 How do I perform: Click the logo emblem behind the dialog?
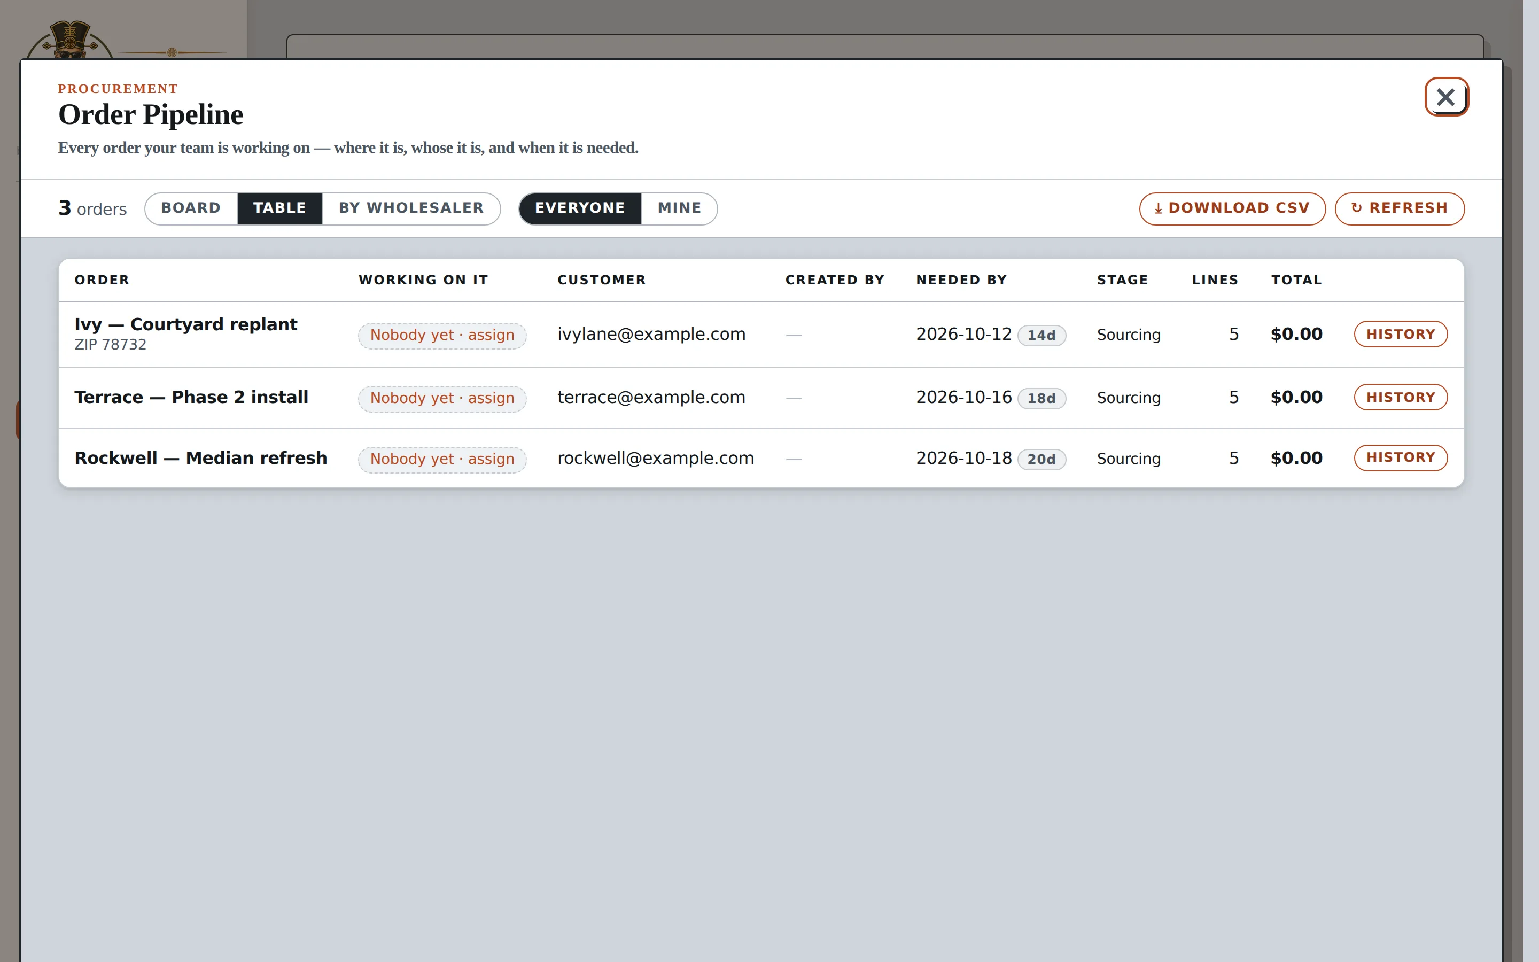tap(70, 40)
